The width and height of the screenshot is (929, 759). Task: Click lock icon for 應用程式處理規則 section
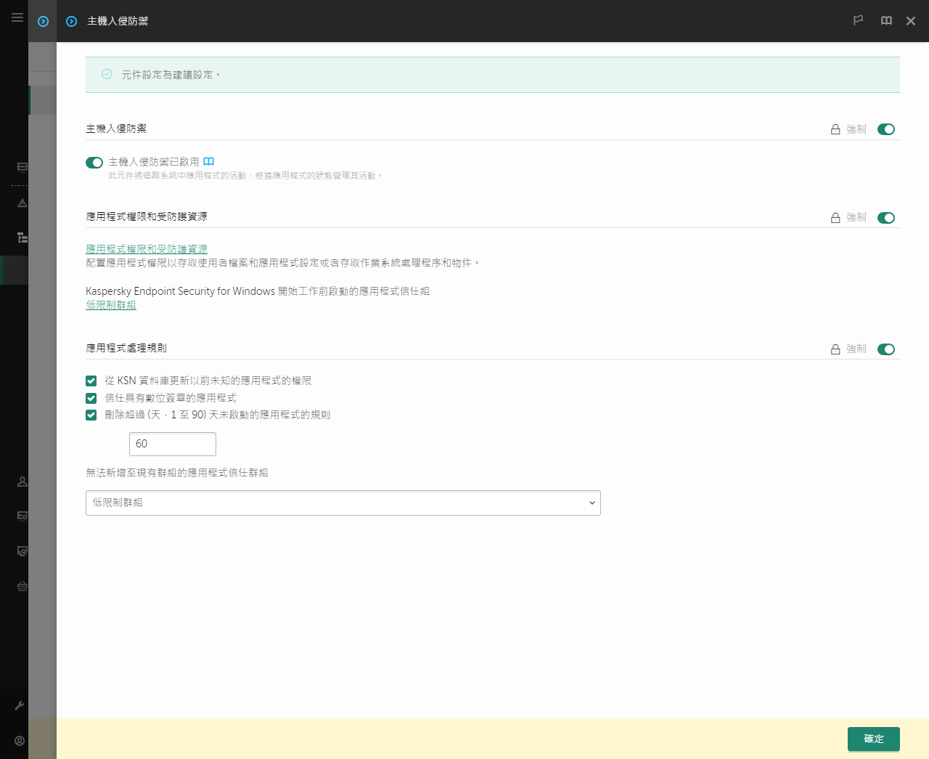click(835, 349)
